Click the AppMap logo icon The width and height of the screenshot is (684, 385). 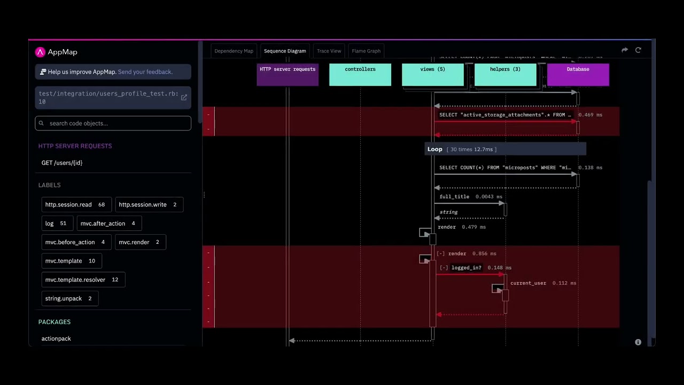40,52
